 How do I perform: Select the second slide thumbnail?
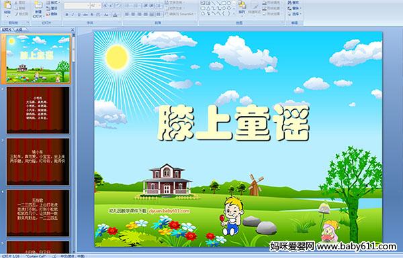click(x=38, y=111)
